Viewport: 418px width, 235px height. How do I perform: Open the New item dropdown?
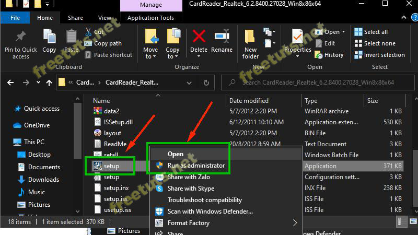[x=270, y=32]
